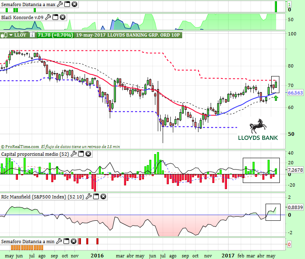The width and height of the screenshot is (305, 259).
Task: Click the candlestick chart style icon beside LLOY
Action: (4, 35)
